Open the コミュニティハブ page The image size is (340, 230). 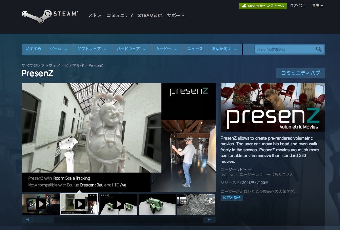click(x=301, y=73)
